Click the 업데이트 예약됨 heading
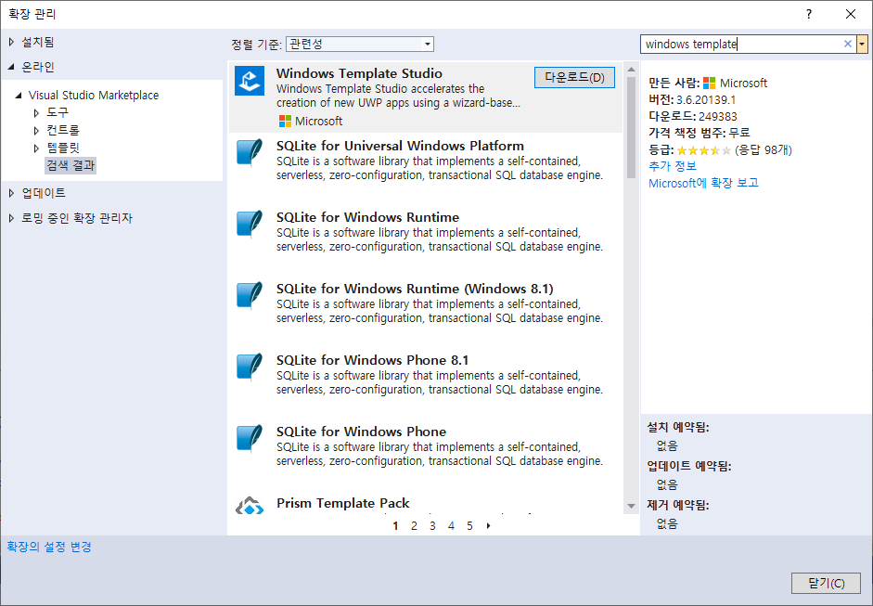The image size is (873, 606). click(689, 467)
